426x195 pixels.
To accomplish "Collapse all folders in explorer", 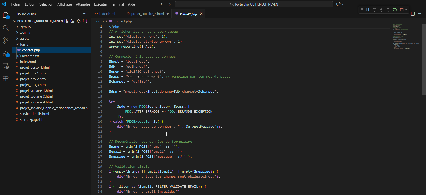I will tap(85, 21).
